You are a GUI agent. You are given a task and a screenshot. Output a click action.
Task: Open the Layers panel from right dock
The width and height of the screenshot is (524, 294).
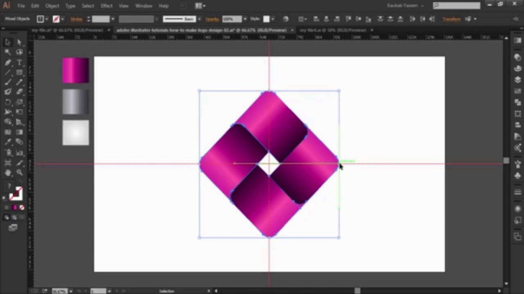tap(518, 80)
